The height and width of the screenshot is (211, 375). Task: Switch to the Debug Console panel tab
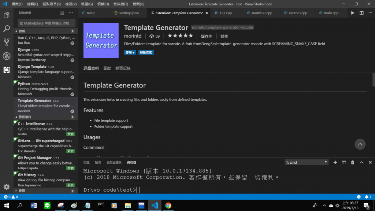point(114,162)
